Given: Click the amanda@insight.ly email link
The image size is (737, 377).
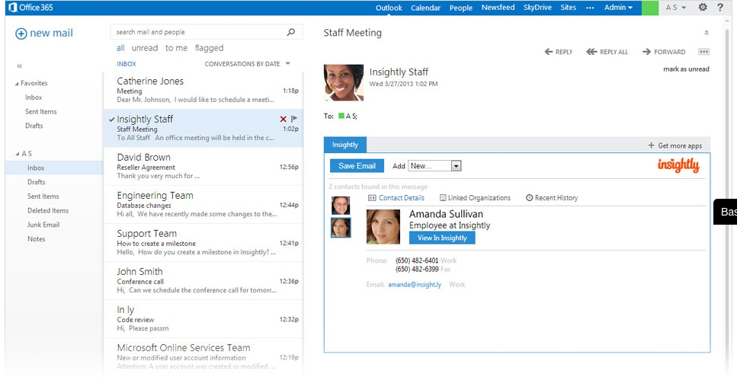Looking at the screenshot, I should 415,285.
